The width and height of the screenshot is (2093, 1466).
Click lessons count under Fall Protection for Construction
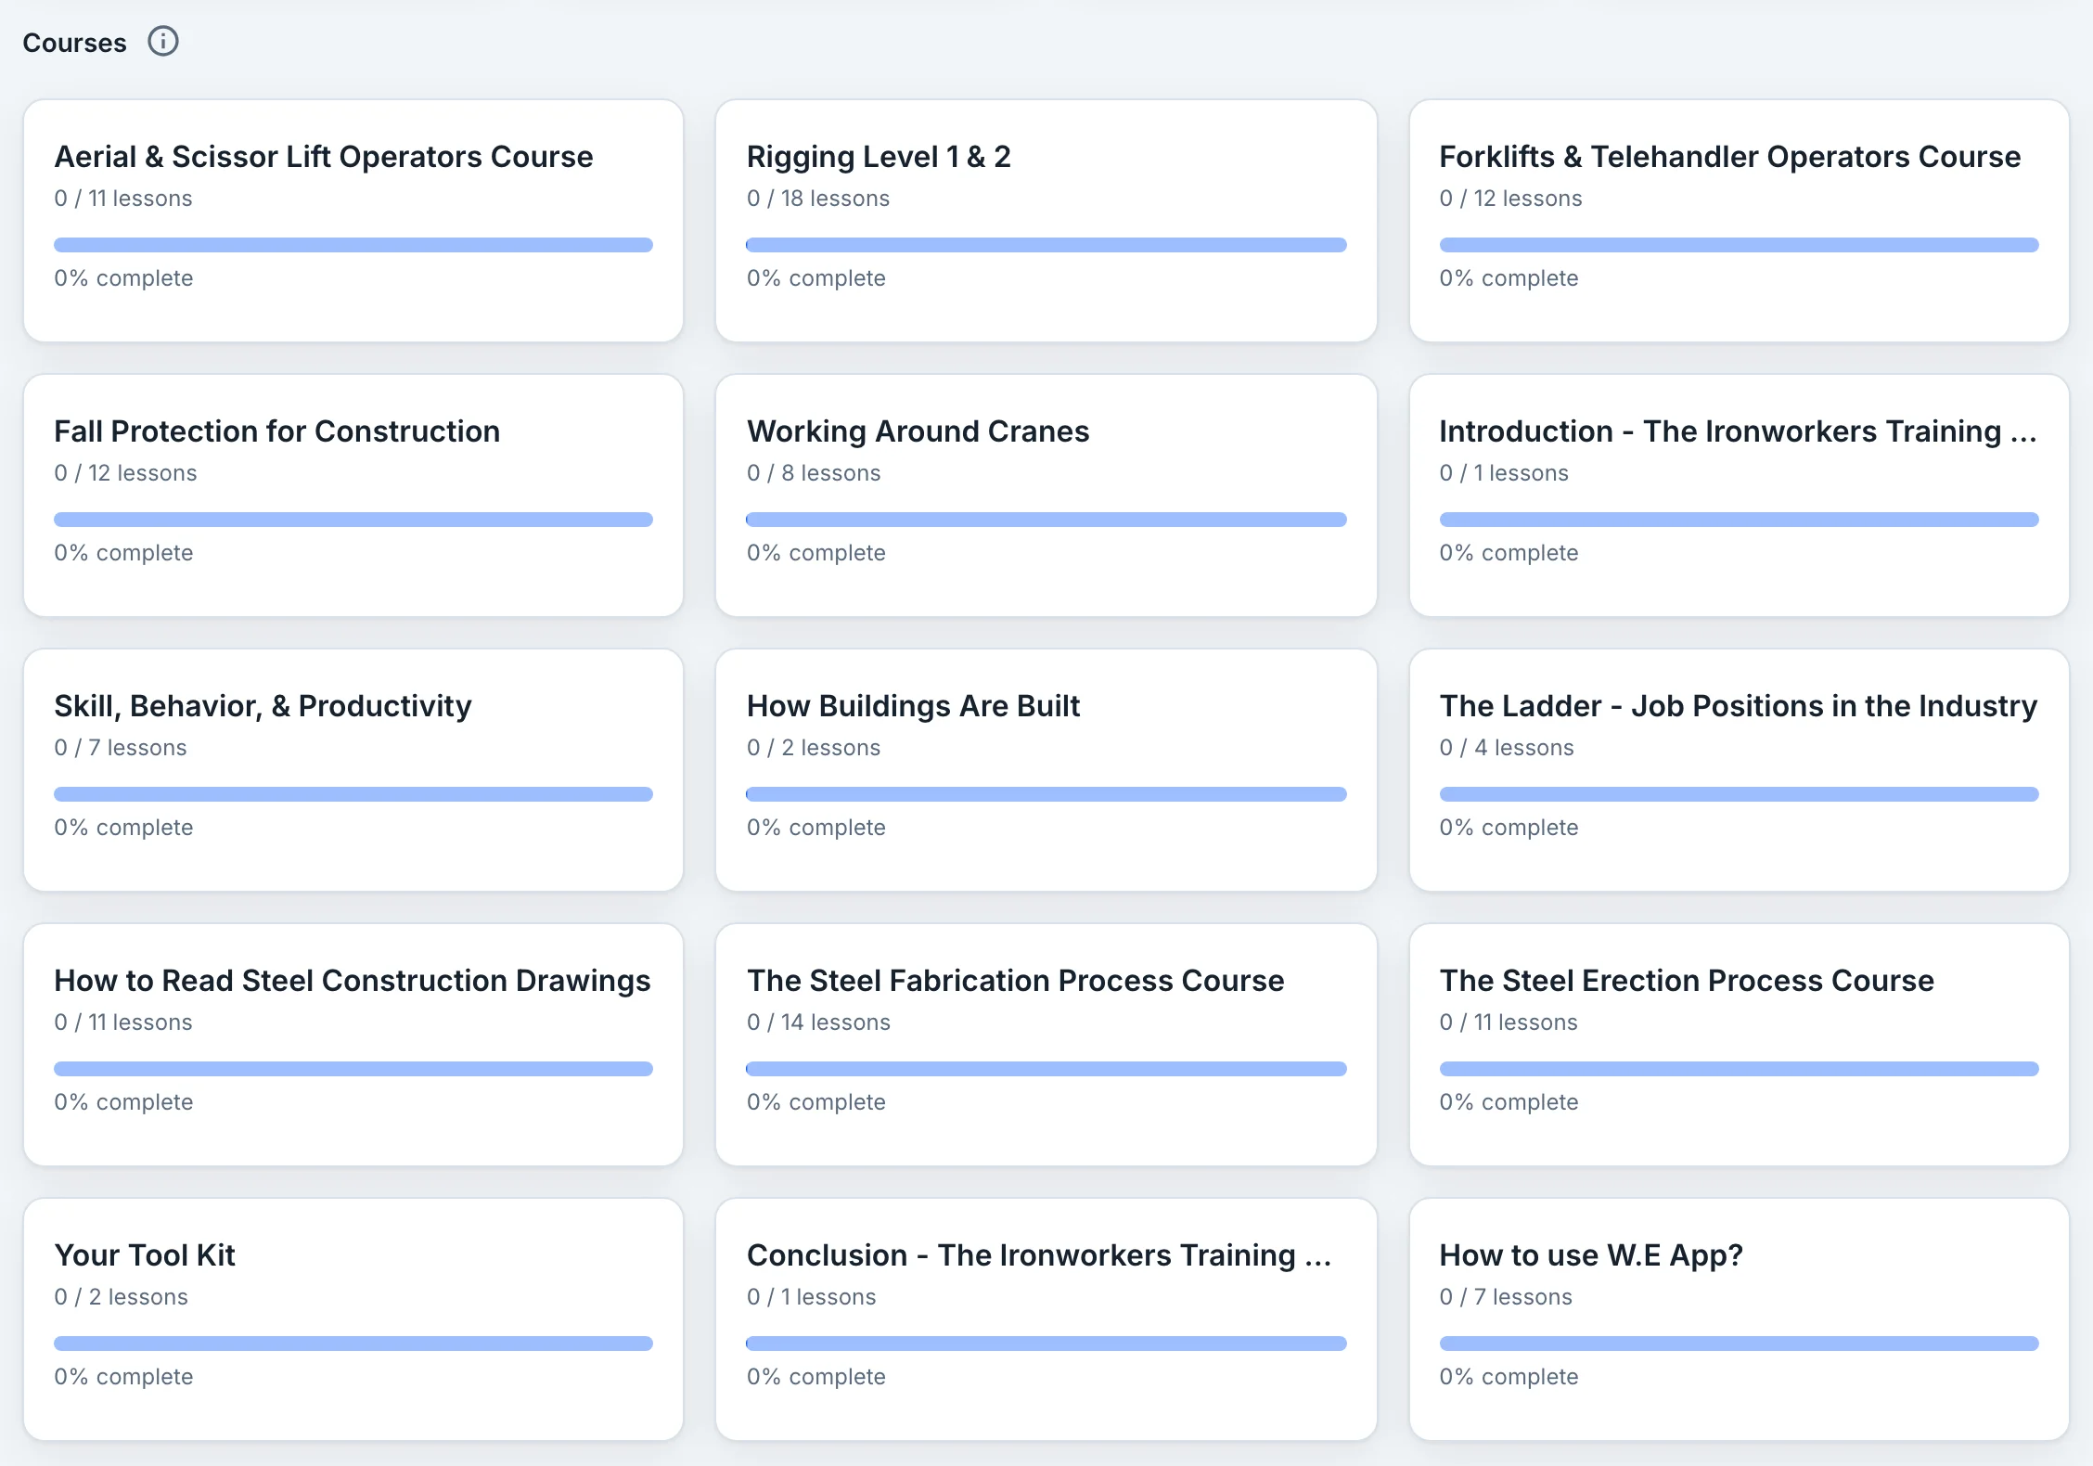[x=125, y=473]
